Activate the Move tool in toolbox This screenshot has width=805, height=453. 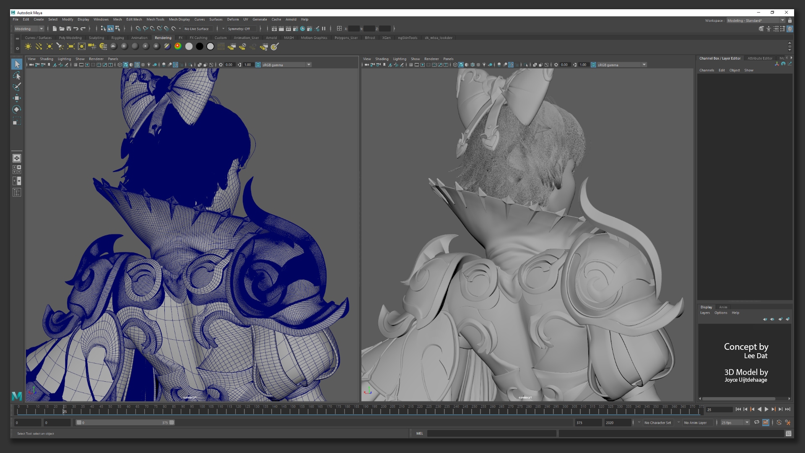pos(17,98)
